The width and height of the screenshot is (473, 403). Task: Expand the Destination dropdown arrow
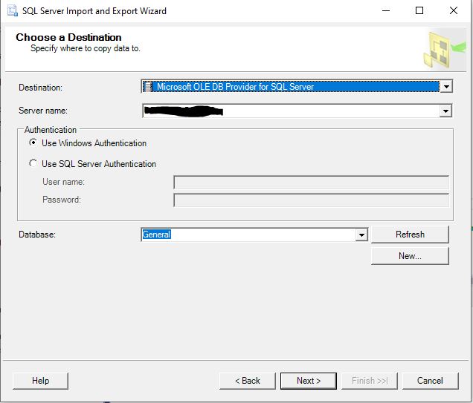click(x=445, y=87)
